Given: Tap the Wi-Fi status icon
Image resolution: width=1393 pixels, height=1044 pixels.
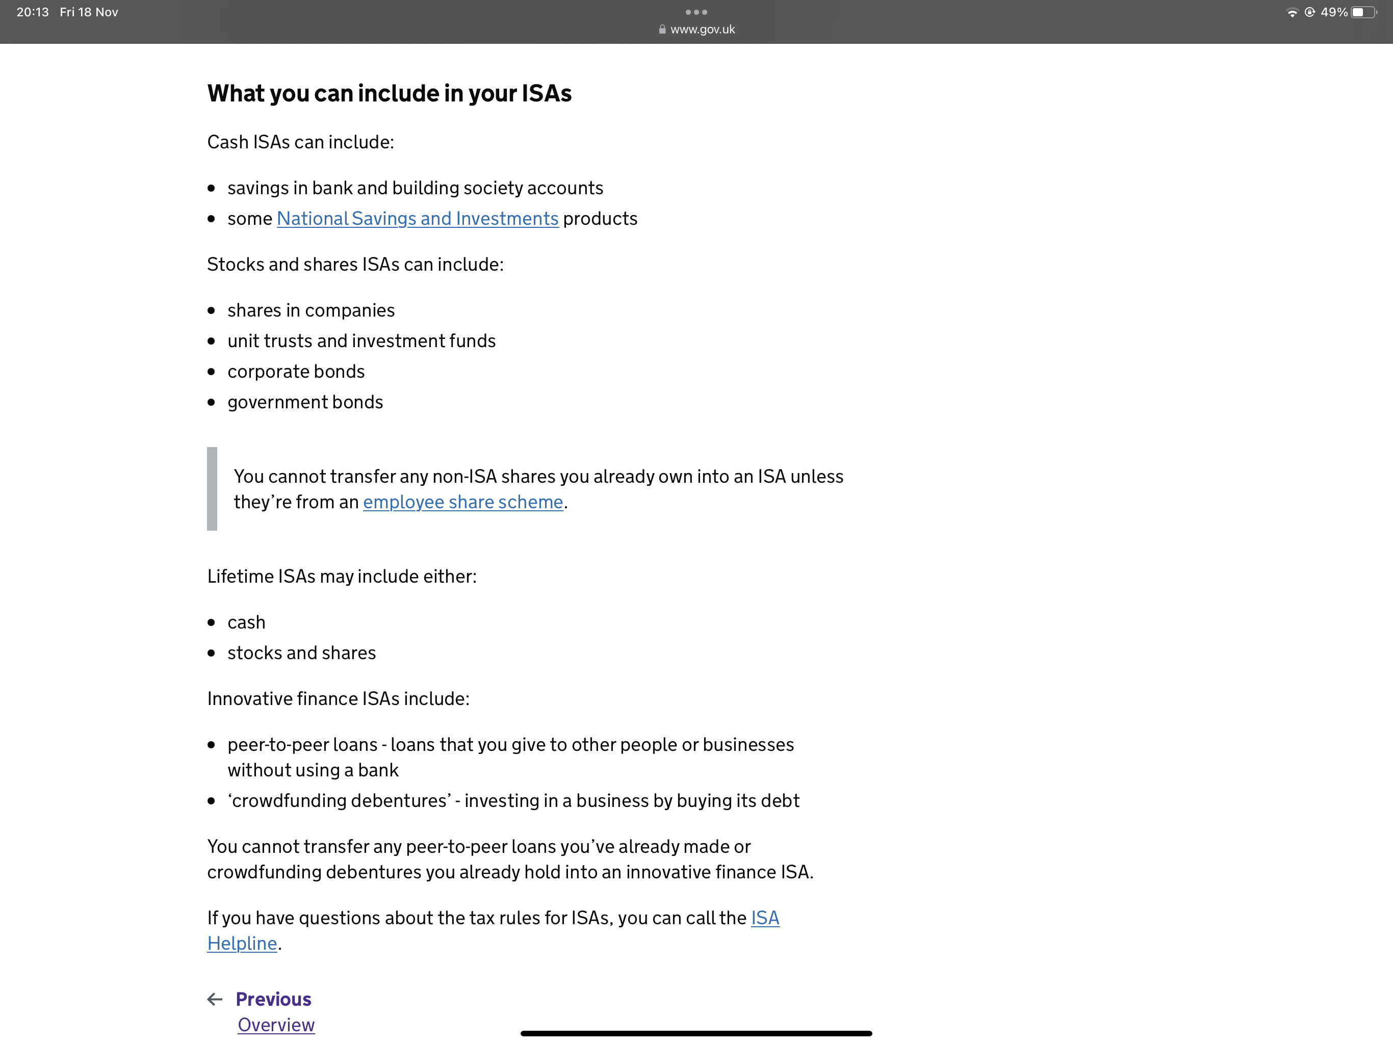Looking at the screenshot, I should tap(1292, 13).
